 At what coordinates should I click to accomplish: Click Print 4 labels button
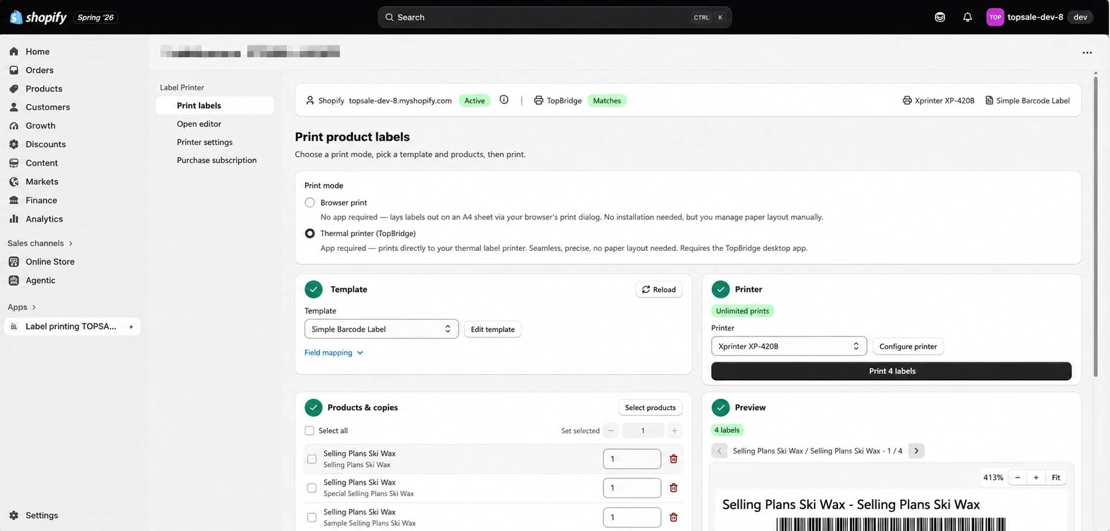pos(891,371)
